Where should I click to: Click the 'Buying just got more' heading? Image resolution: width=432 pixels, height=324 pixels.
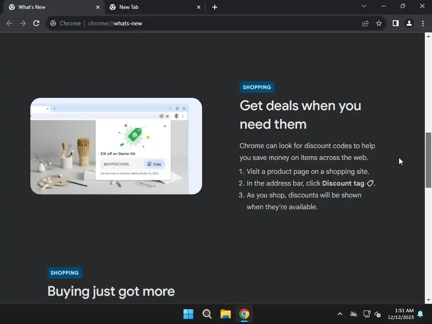111,292
